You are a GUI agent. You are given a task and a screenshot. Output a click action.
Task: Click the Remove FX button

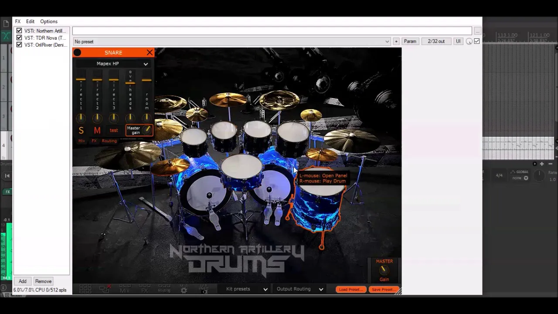click(43, 281)
